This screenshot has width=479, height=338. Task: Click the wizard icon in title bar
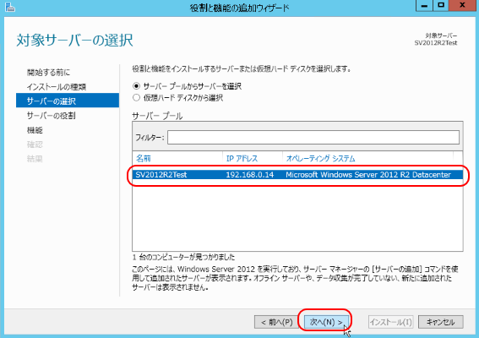coord(10,7)
